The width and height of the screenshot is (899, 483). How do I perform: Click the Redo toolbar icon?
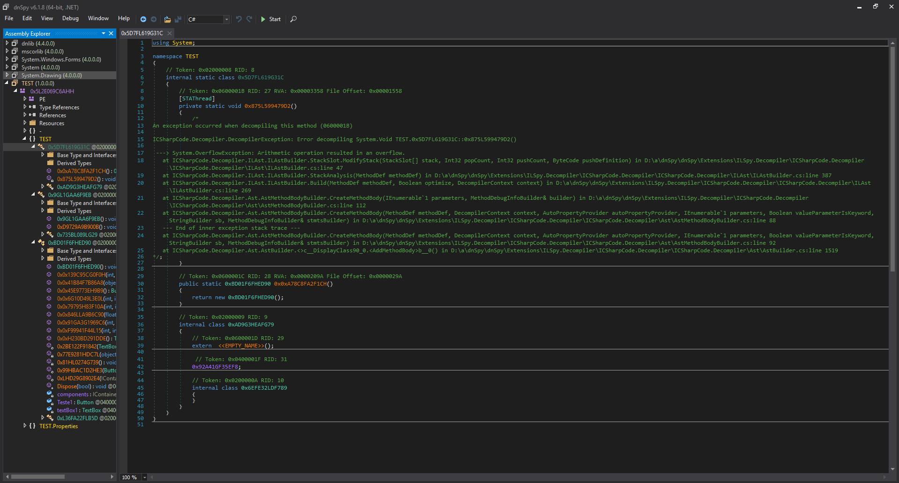tap(249, 19)
